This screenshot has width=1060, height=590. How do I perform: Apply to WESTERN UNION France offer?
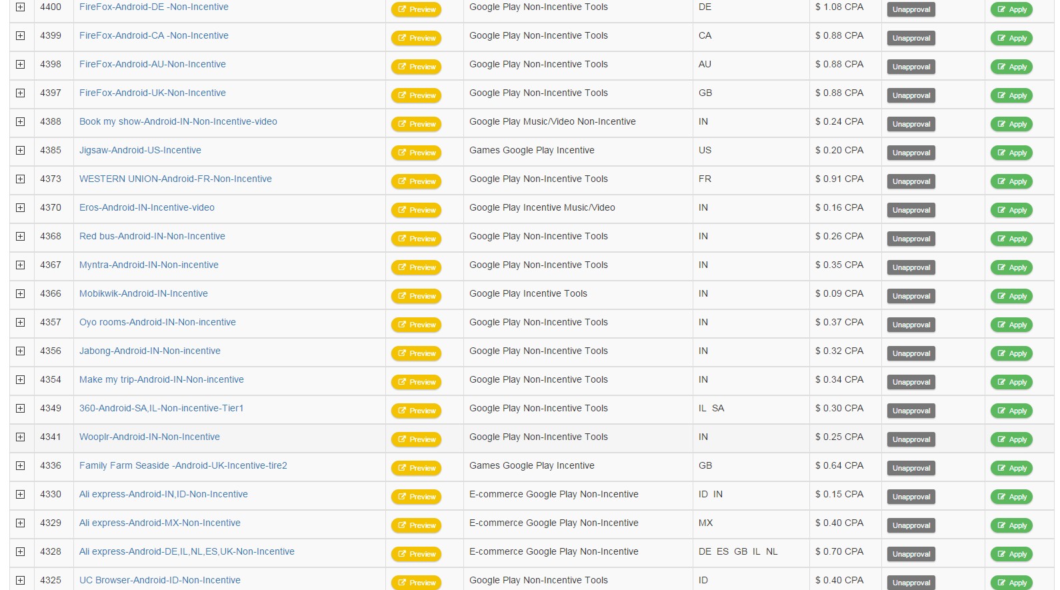coord(1011,181)
